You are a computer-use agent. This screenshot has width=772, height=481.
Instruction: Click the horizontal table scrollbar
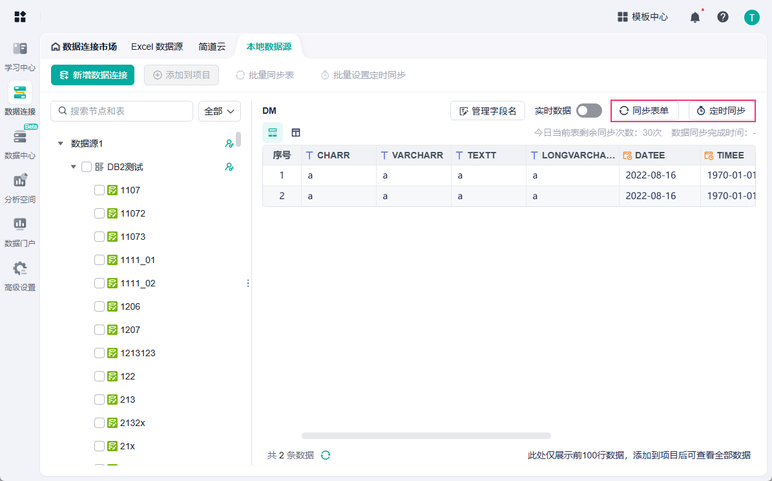tap(426, 436)
